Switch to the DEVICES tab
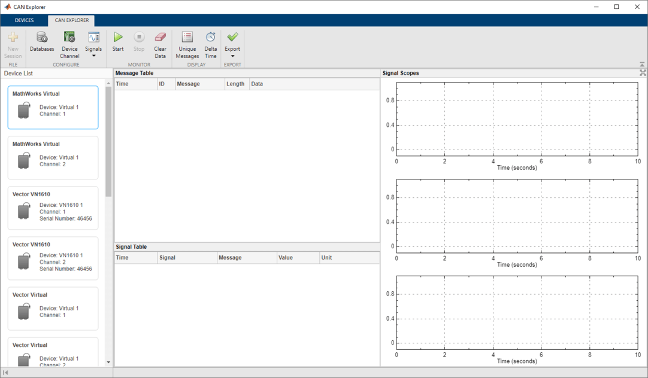This screenshot has height=378, width=648. (x=25, y=20)
